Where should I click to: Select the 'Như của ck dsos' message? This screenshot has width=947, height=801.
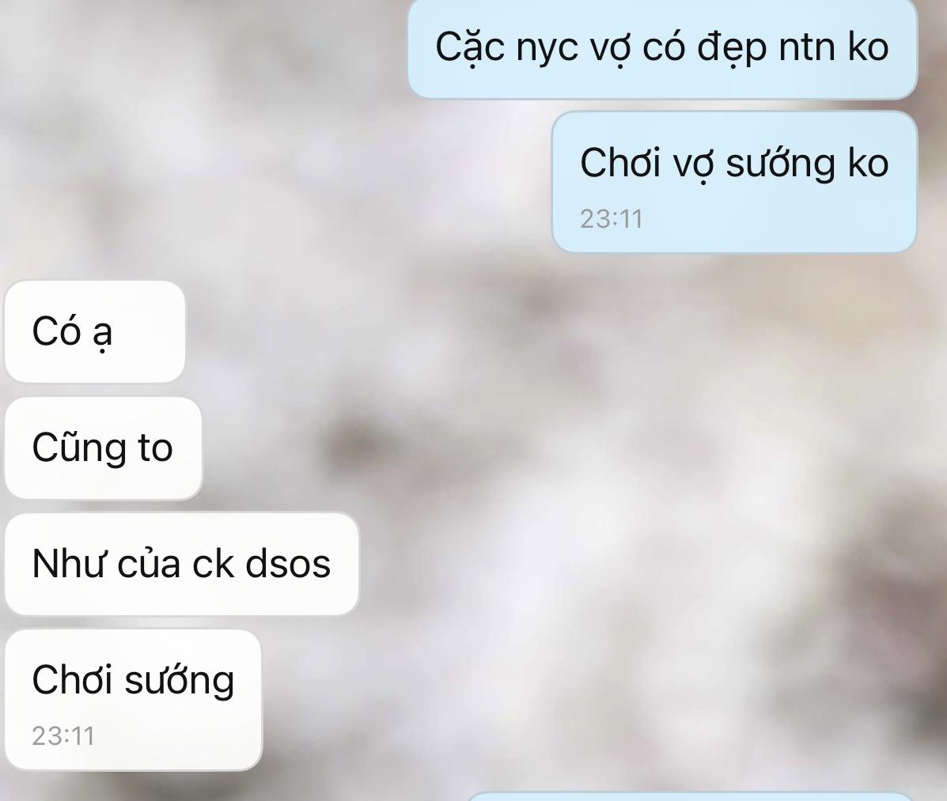tap(182, 565)
